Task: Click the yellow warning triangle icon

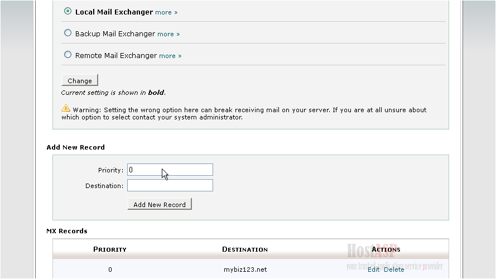Action: coord(66,108)
